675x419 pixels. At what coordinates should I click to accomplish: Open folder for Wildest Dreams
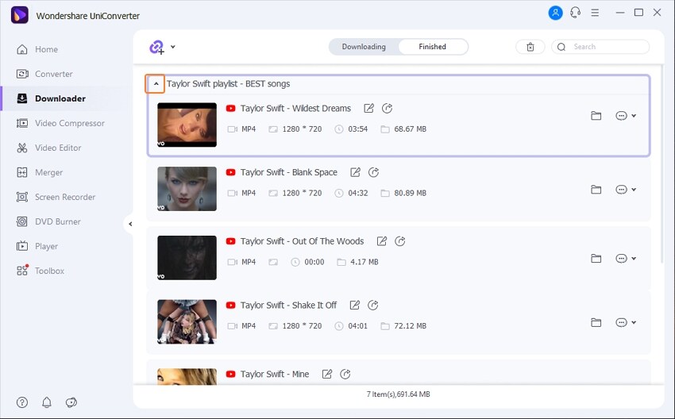[596, 116]
